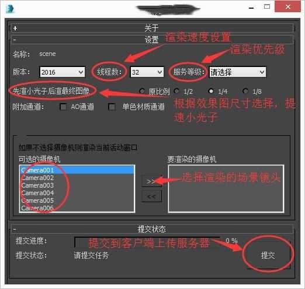Enable the AO通道 checkbox

[x=63, y=107]
